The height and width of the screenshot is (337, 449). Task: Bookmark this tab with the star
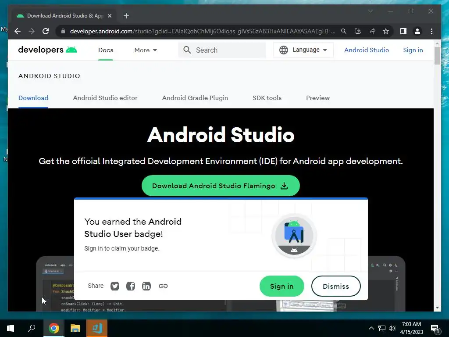[386, 31]
